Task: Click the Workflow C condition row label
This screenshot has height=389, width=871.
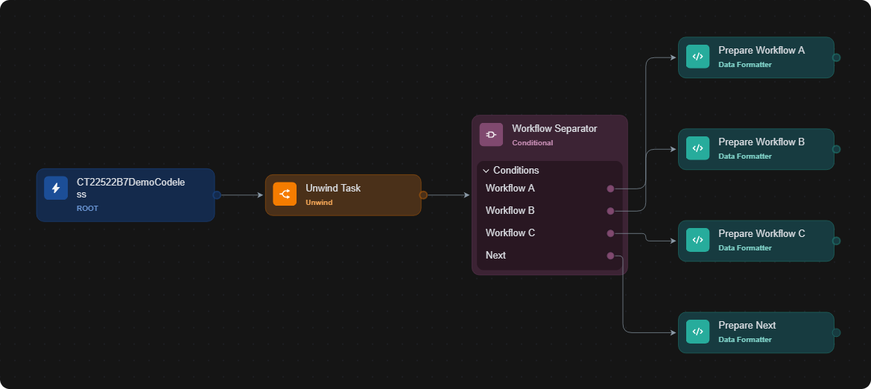Action: 510,233
